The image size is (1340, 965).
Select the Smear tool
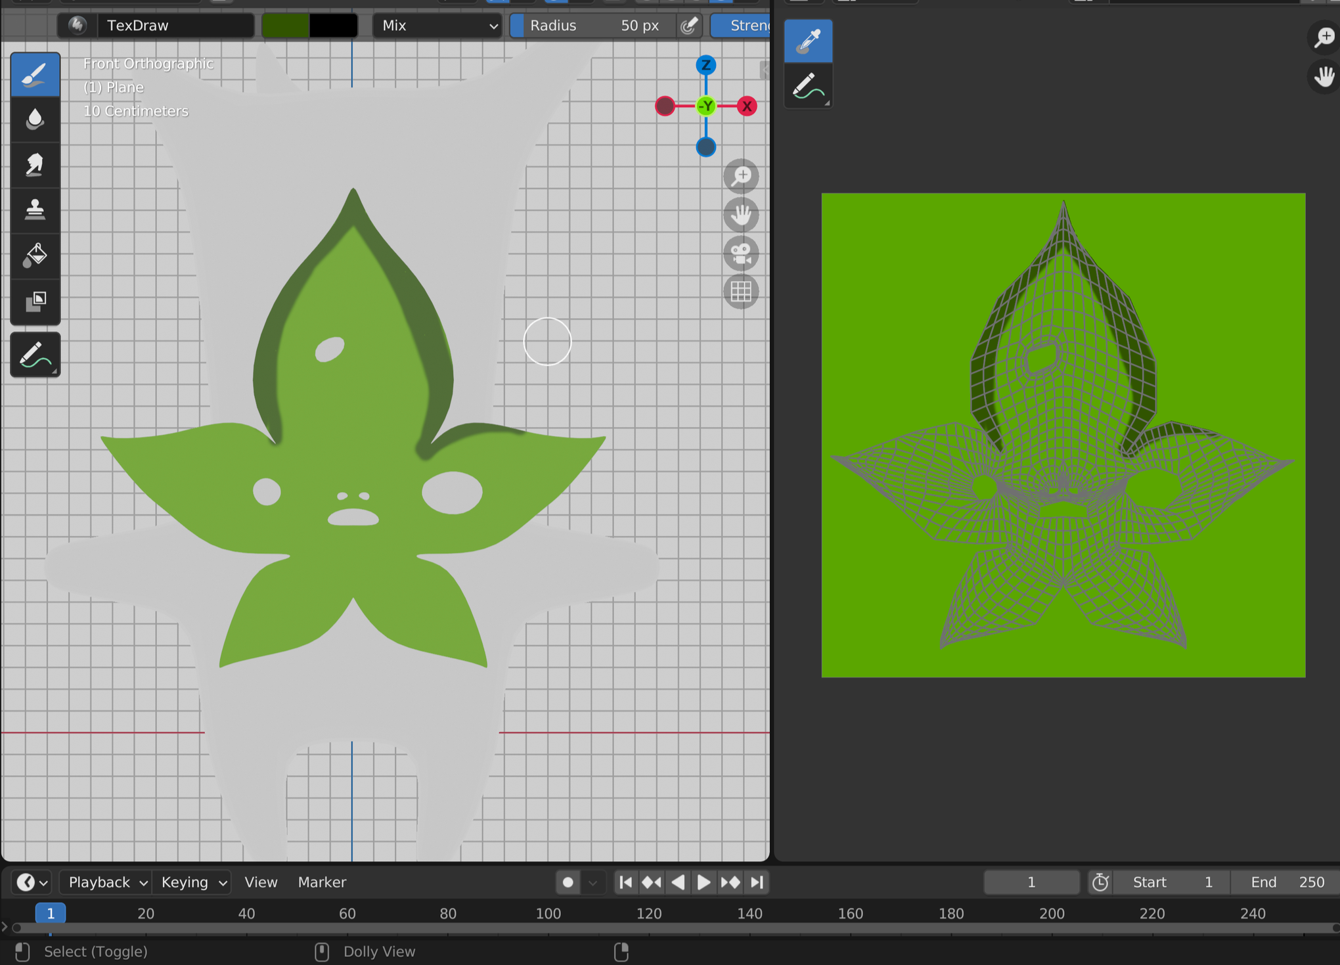pos(35,165)
